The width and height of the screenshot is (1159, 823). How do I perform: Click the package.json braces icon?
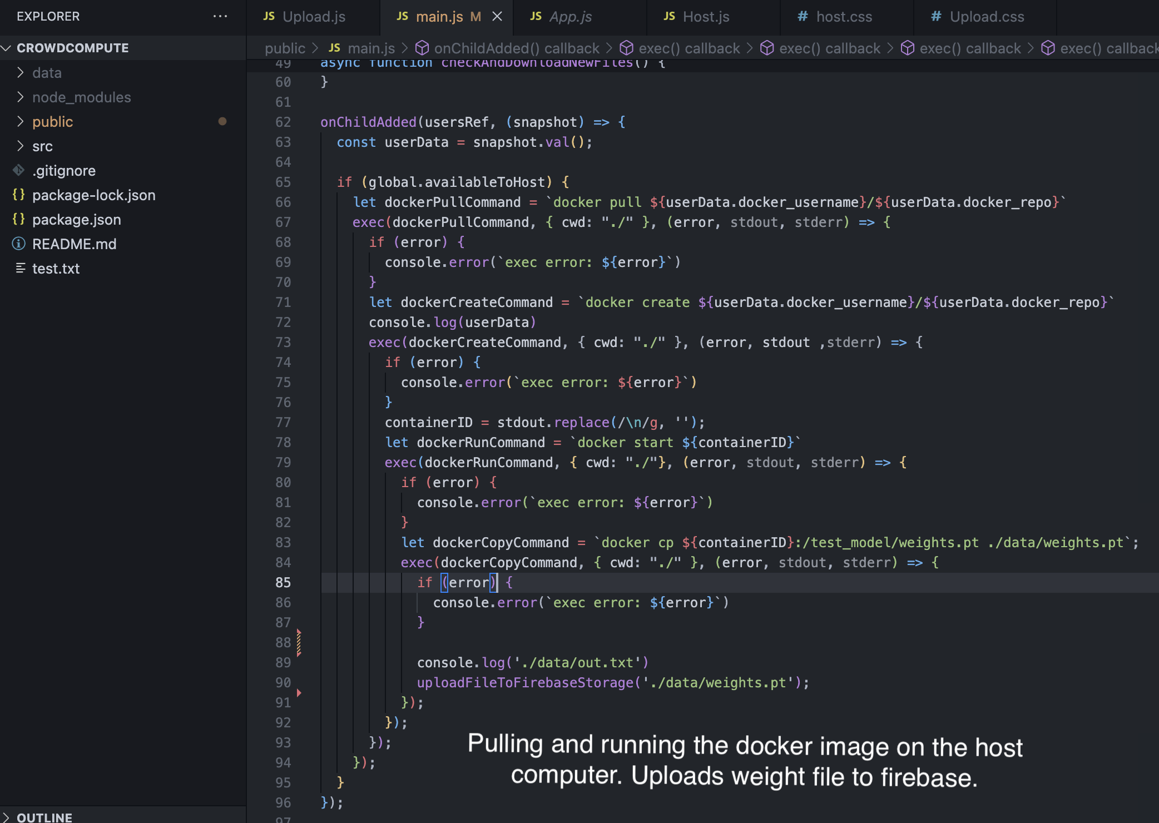19,220
